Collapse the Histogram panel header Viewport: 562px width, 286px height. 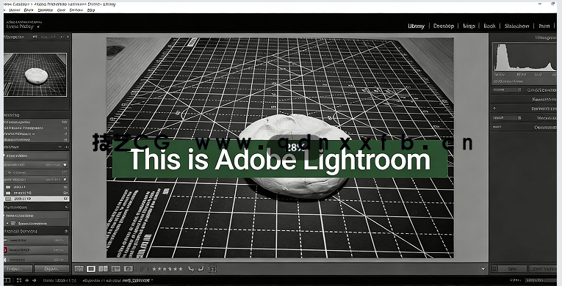point(524,37)
